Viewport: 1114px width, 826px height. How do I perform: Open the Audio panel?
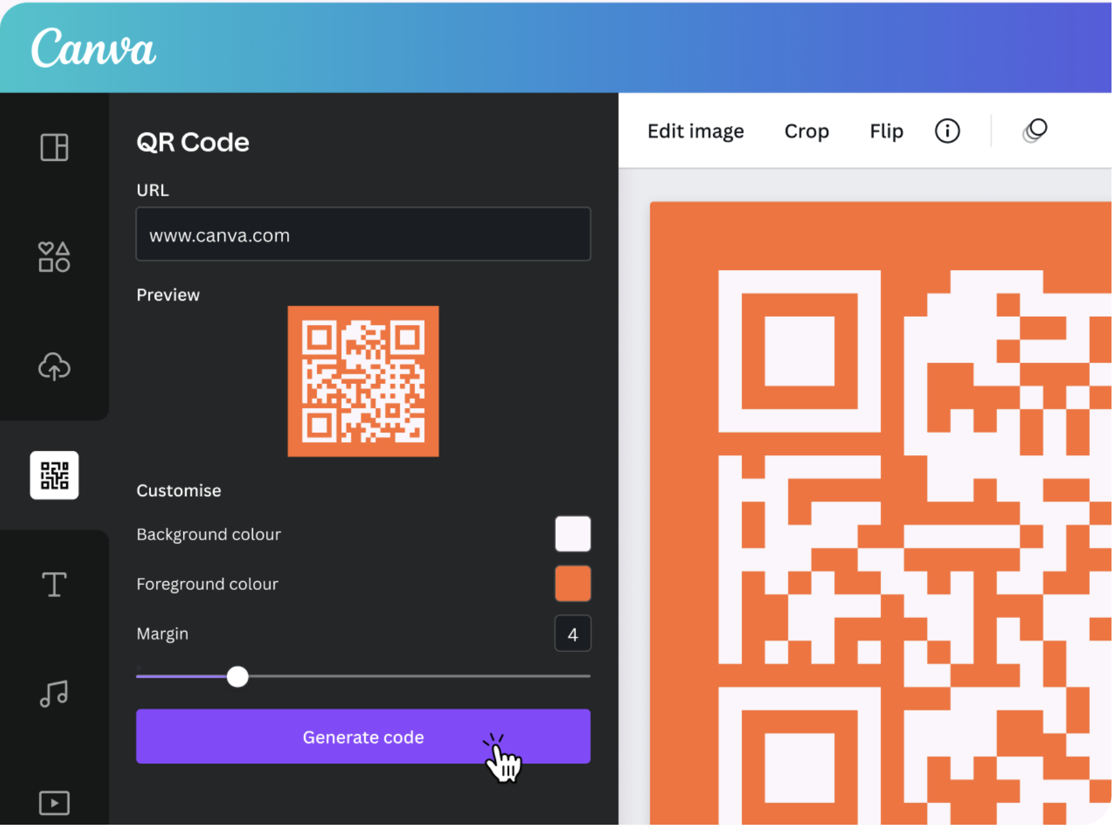[x=54, y=693]
